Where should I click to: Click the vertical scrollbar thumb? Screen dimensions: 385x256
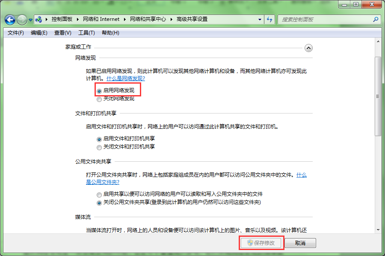pyautogui.click(x=378, y=96)
